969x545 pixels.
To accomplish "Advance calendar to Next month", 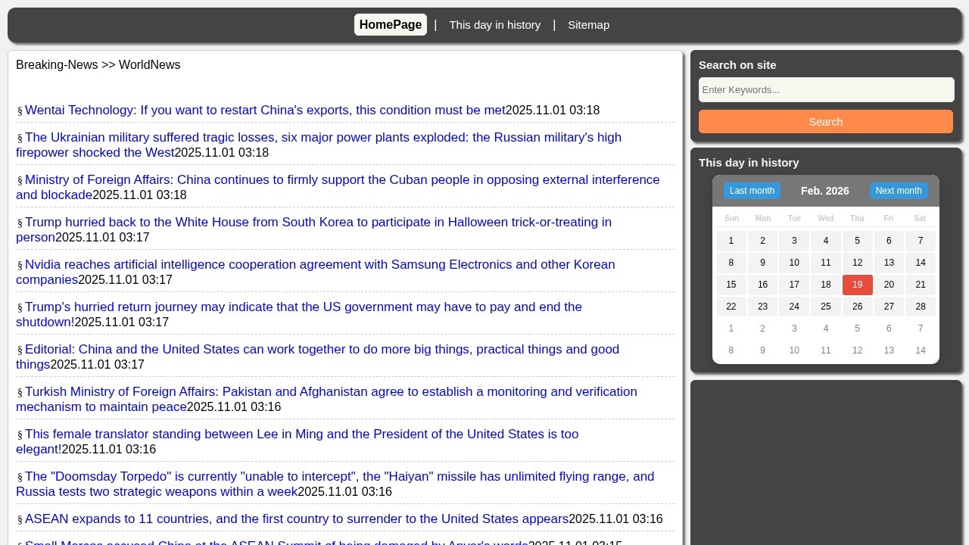I will (x=898, y=191).
